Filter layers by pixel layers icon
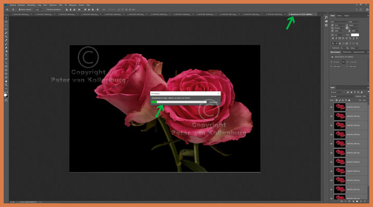Image resolution: width=373 pixels, height=207 pixels. (348, 93)
